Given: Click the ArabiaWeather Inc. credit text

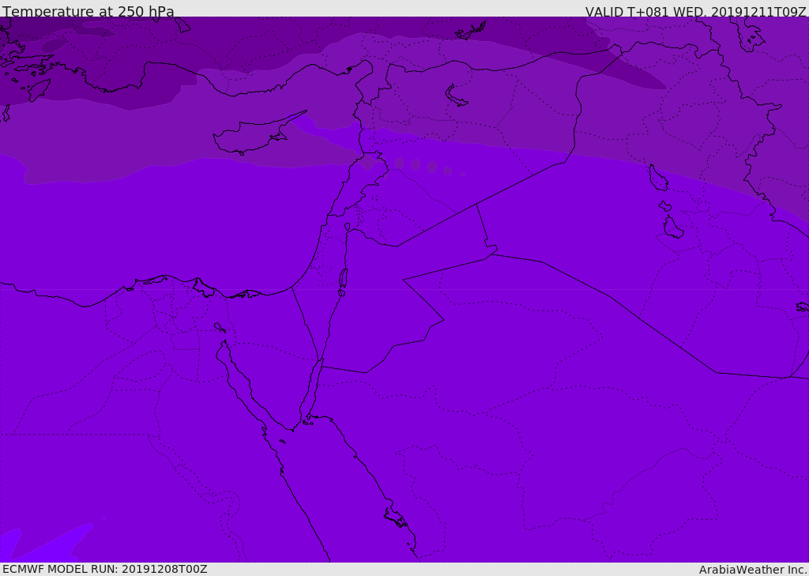Looking at the screenshot, I should tap(752, 570).
